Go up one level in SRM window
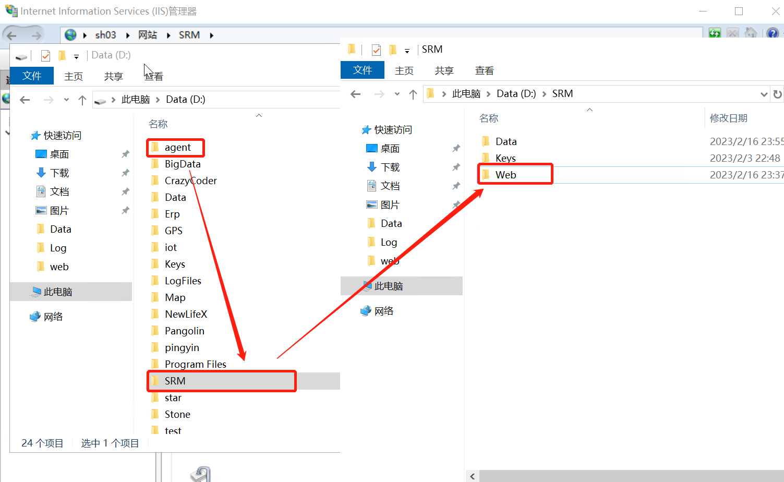 click(x=413, y=94)
